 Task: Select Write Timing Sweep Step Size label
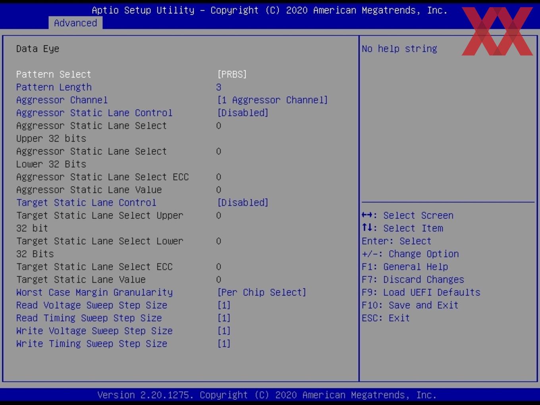click(x=92, y=343)
